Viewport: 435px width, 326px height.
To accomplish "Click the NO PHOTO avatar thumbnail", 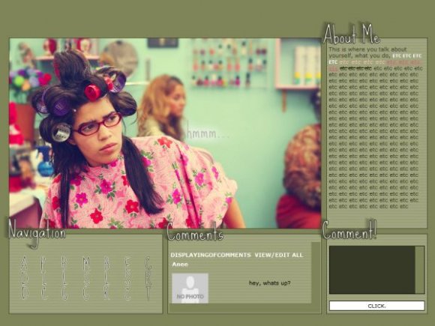I will tap(190, 288).
